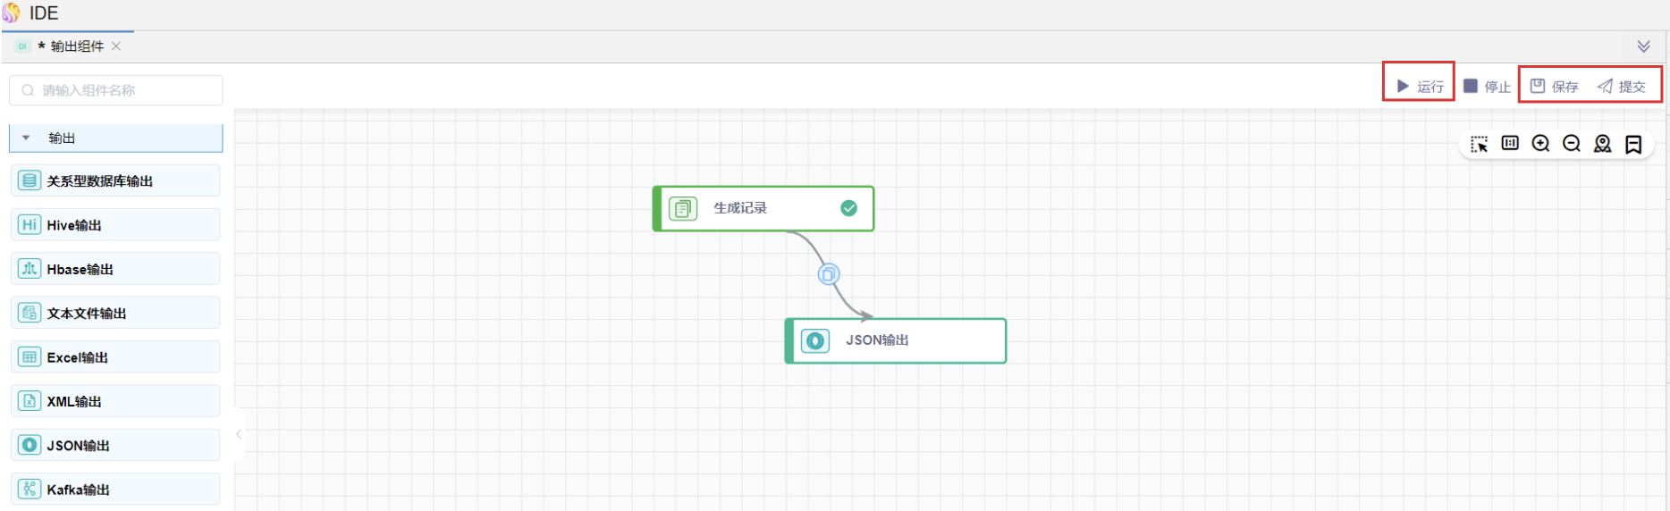The width and height of the screenshot is (1670, 511).
Task: Zoom in on the canvas
Action: point(1540,144)
